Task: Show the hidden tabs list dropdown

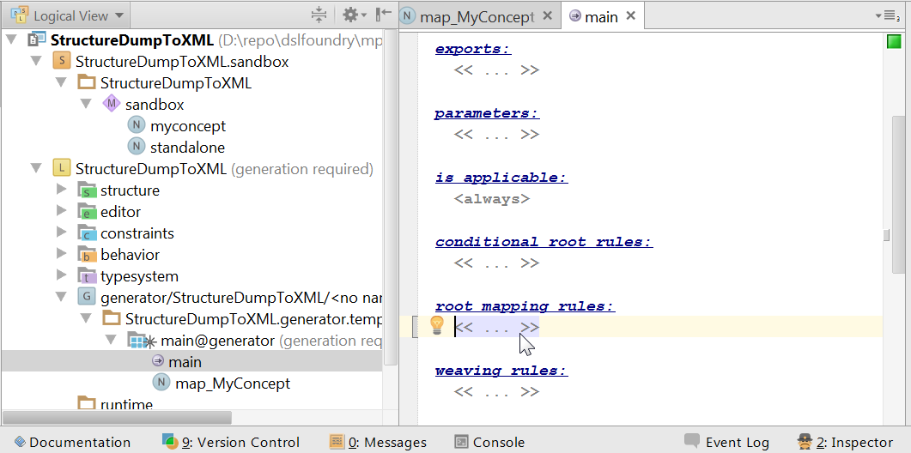Action: 887,16
